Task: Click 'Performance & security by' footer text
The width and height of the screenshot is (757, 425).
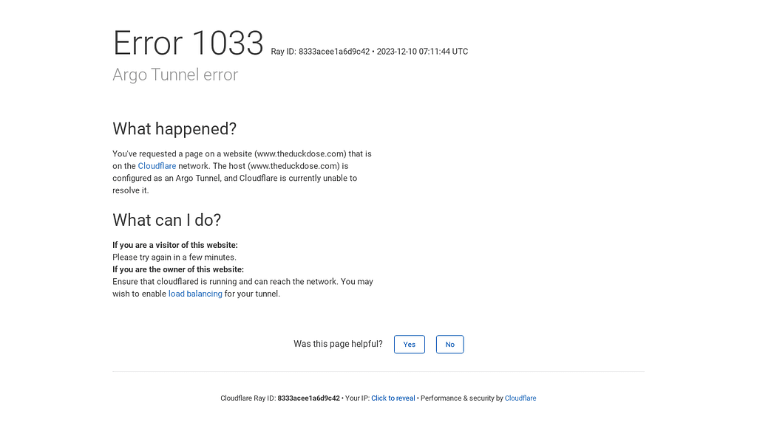Action: (462, 398)
